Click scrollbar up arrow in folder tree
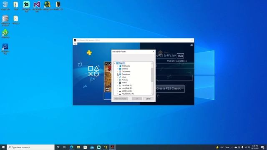 pos(152,63)
